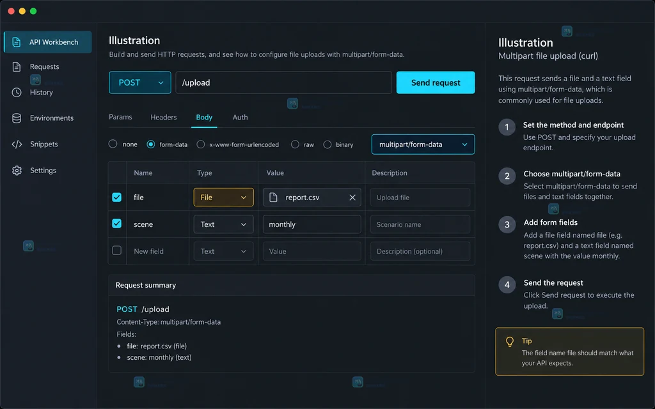Select the raw body radio button
Screen dimensions: 655x409
[x=295, y=144]
